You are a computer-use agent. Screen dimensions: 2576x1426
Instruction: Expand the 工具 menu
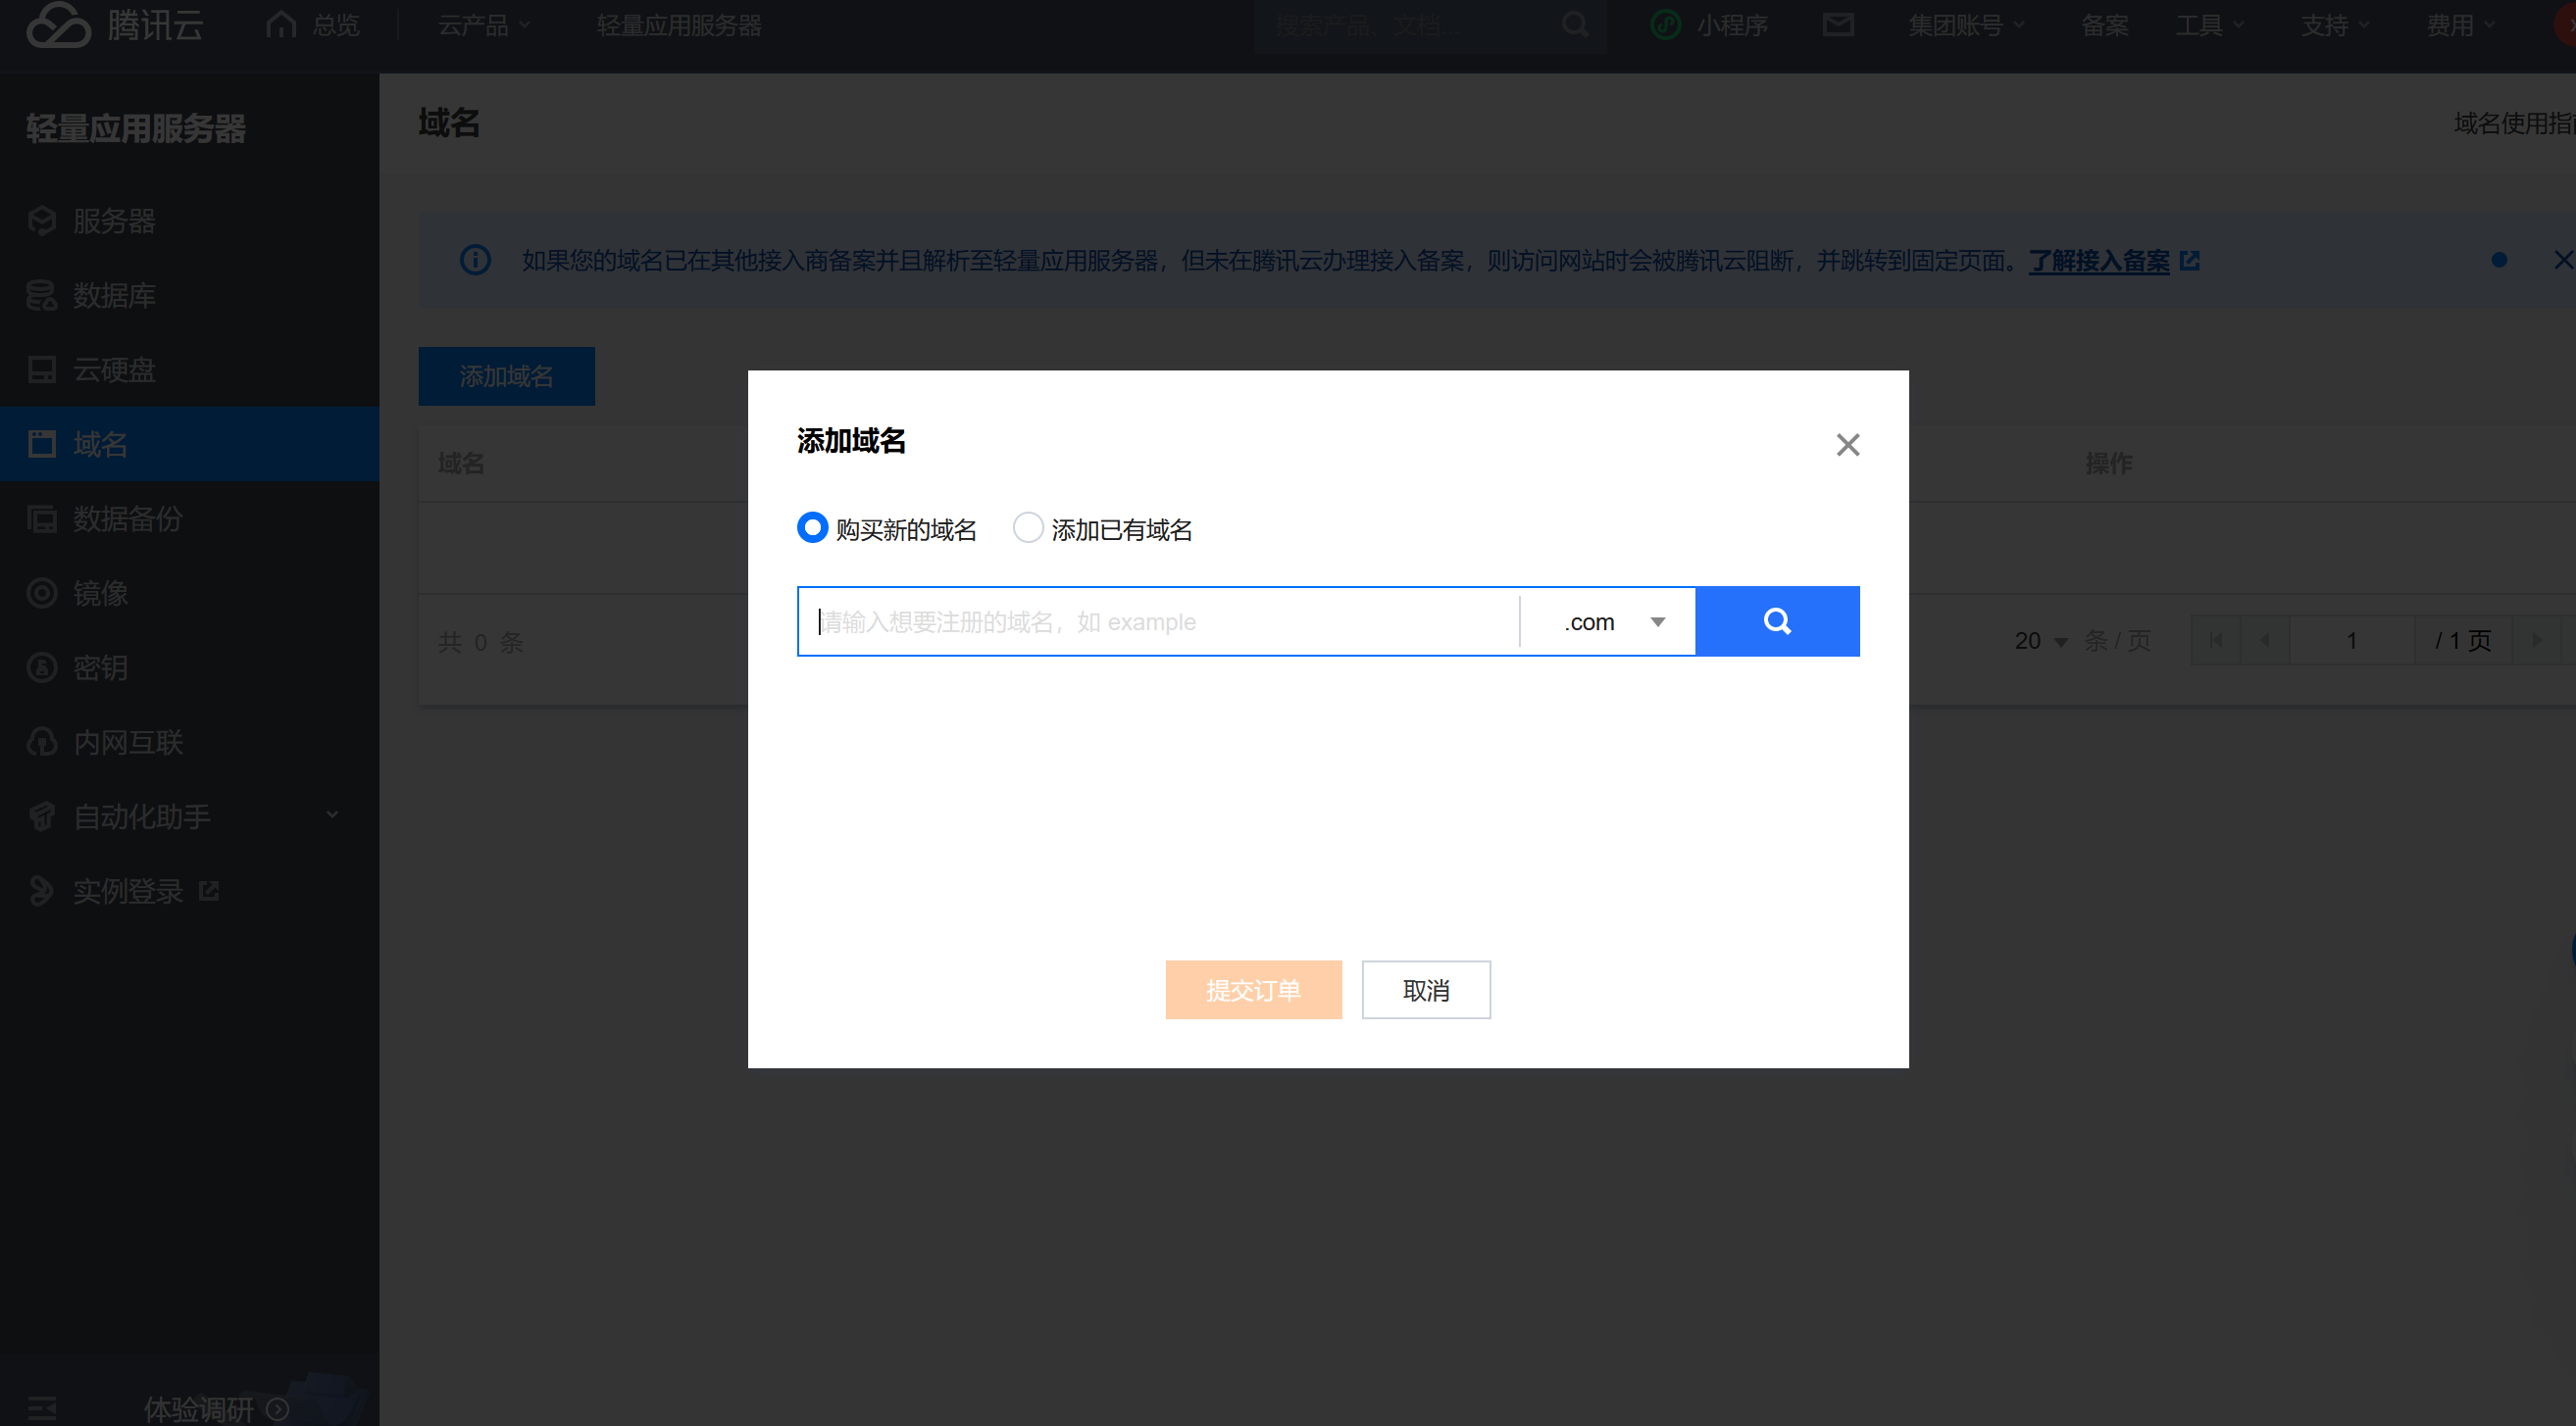point(2210,25)
